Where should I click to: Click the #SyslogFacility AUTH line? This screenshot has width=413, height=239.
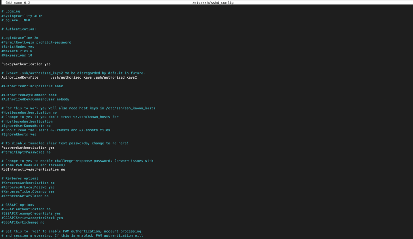click(x=22, y=16)
